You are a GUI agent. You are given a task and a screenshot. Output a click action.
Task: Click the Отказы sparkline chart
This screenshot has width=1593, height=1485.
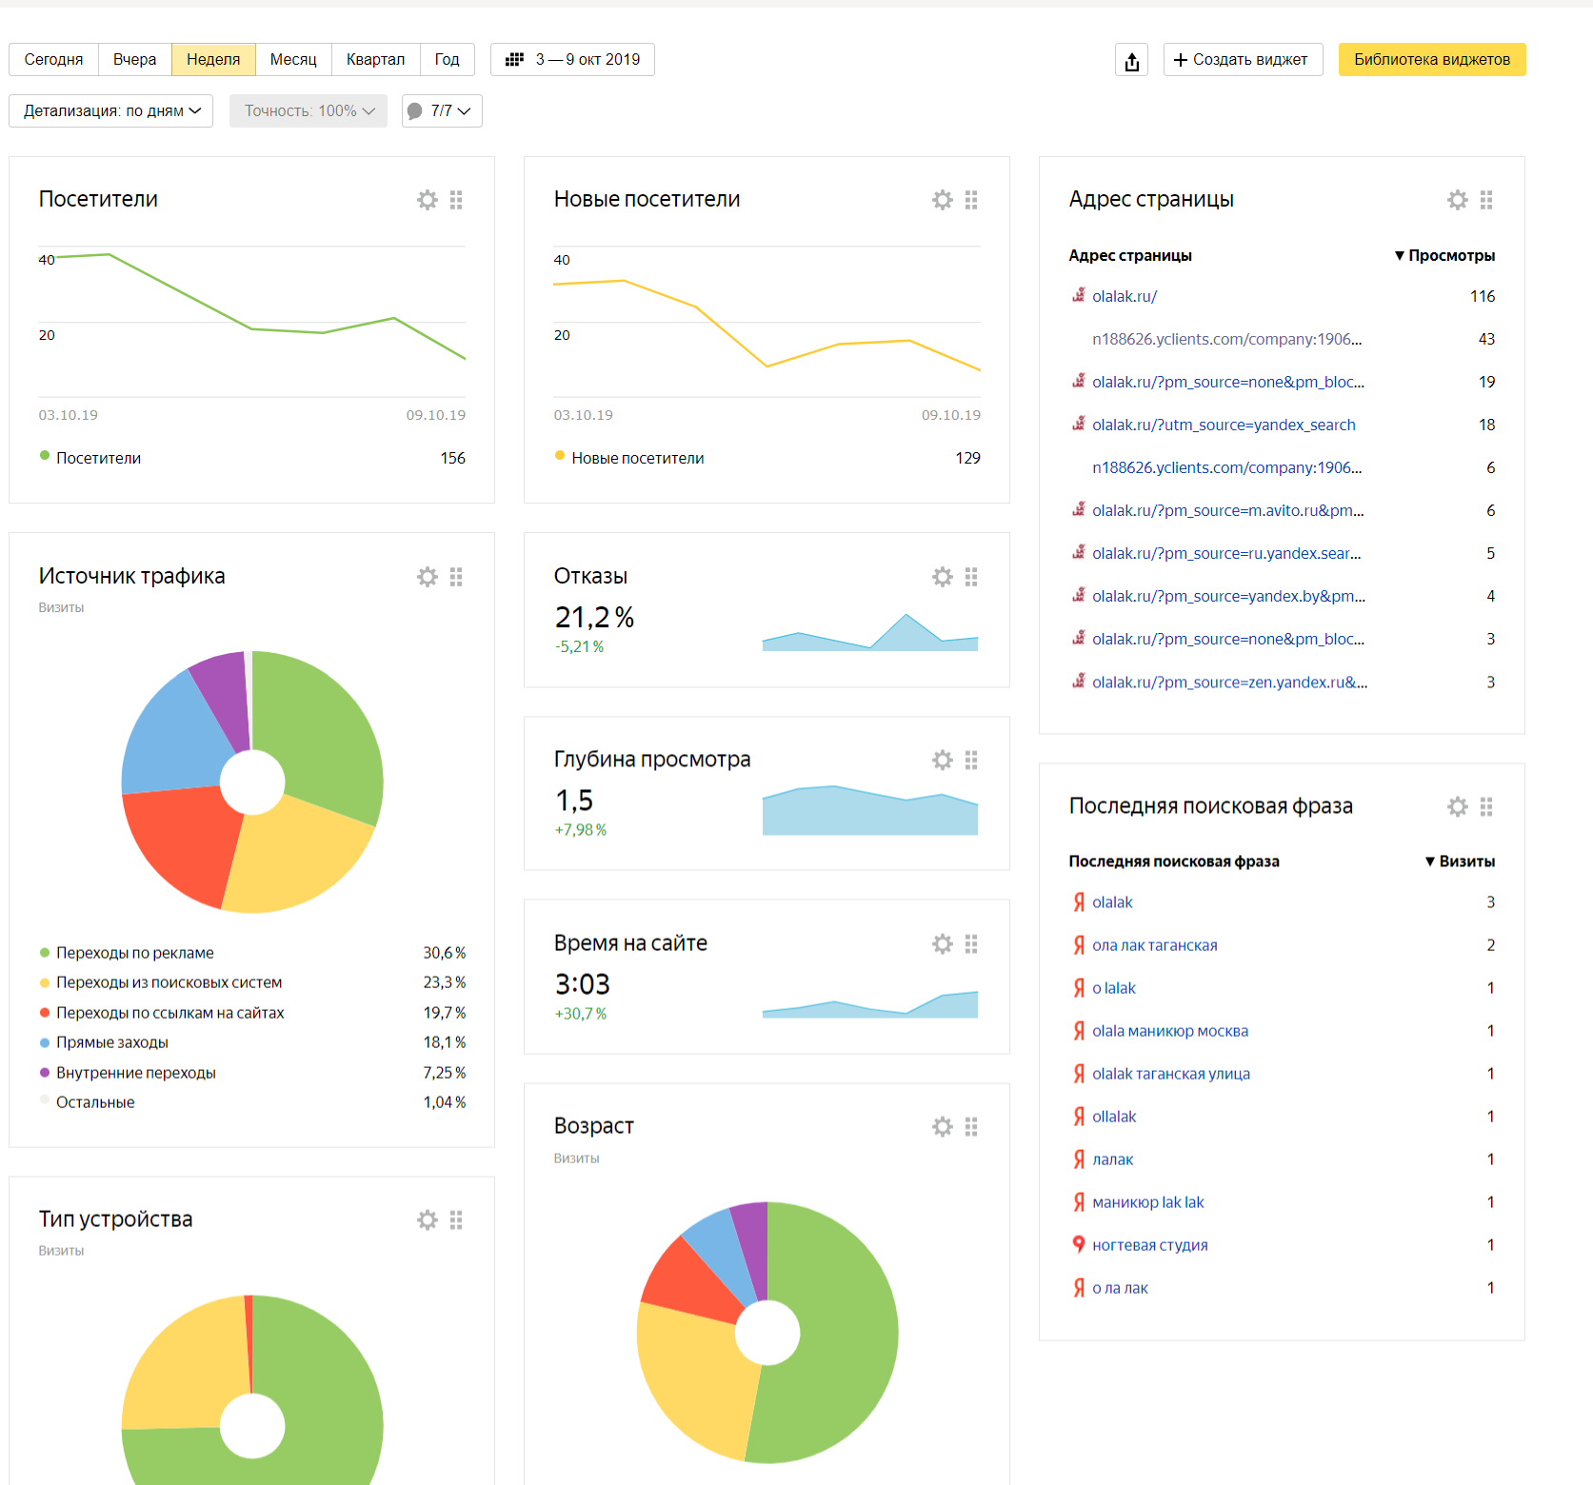click(x=870, y=631)
